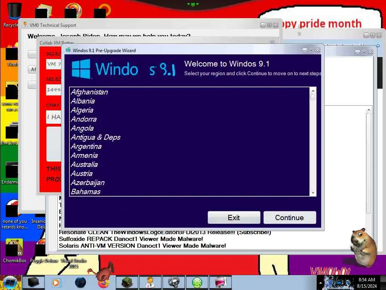Click the VM0 Technical Support title icon
Image resolution: width=386 pixels, height=290 pixels.
pyautogui.click(x=25, y=25)
